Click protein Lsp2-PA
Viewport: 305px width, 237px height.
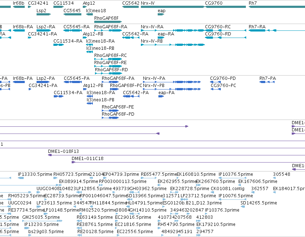[46, 78]
